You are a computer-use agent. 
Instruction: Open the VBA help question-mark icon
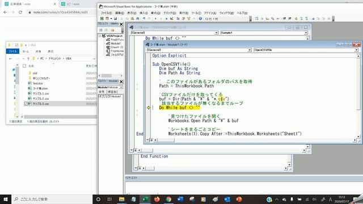click(200, 19)
